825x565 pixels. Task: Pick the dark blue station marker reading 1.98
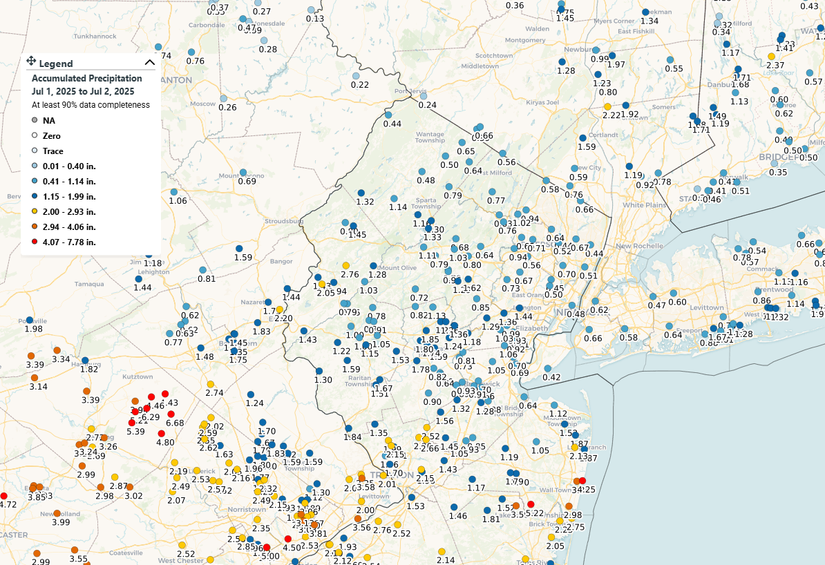30,320
